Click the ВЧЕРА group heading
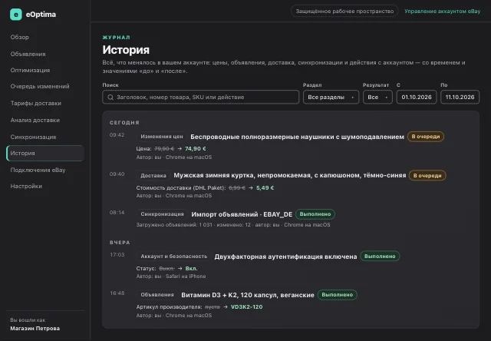The width and height of the screenshot is (491, 341). pyautogui.click(x=120, y=243)
